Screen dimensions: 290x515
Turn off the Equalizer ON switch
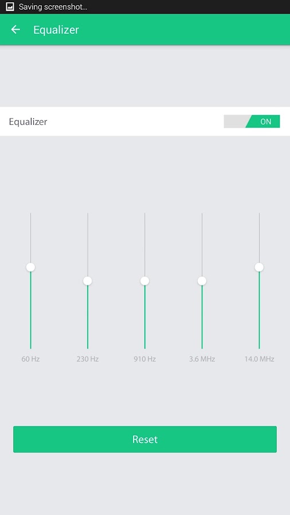[252, 121]
